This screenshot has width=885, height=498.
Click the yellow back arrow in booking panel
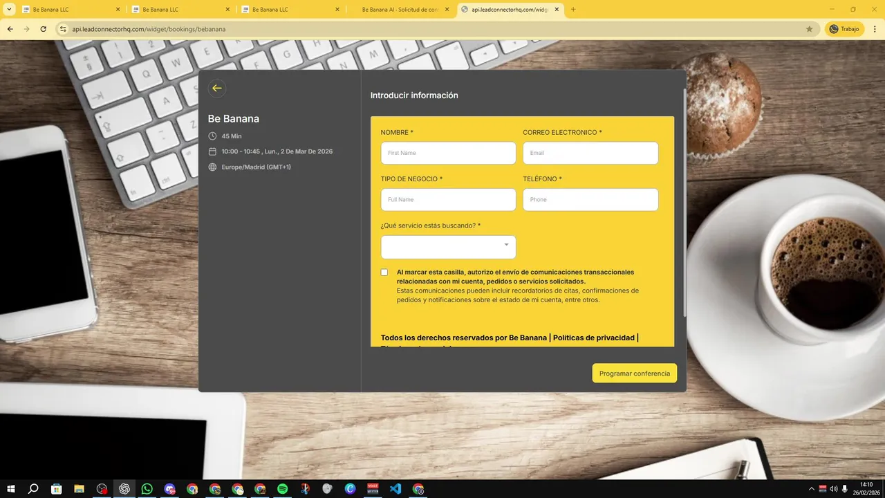pos(217,88)
